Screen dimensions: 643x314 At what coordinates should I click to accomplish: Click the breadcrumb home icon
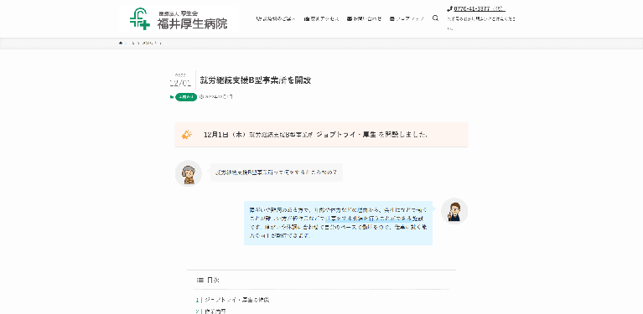point(121,43)
